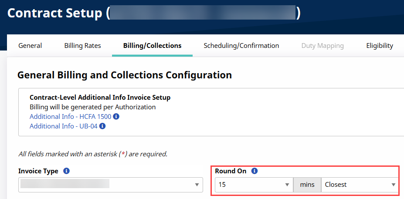Open the Billing Rates tab
This screenshot has height=199, width=404.
pyautogui.click(x=82, y=46)
